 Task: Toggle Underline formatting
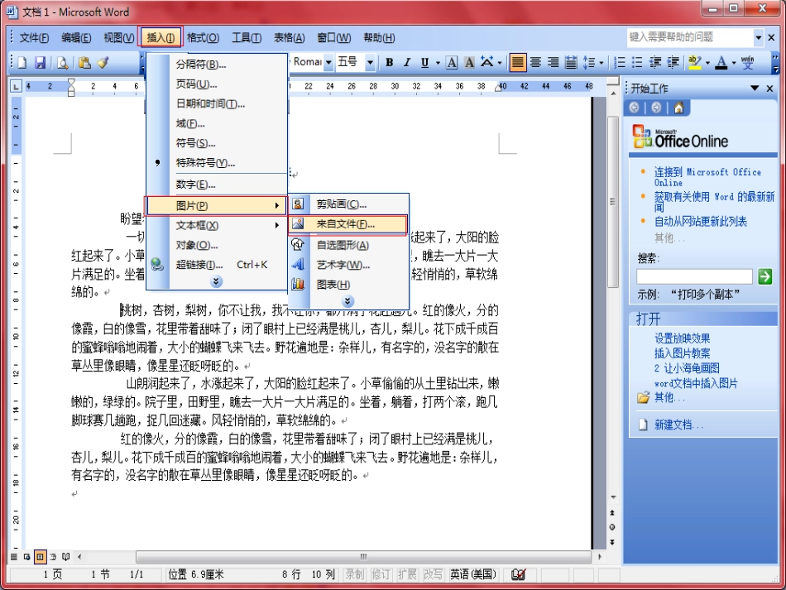[424, 62]
